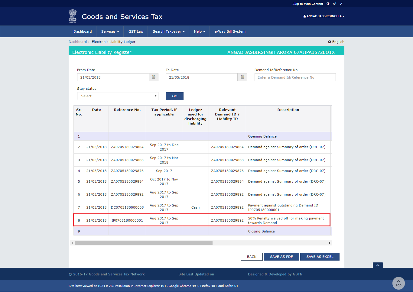Save the ledger as PDF
Screen dimensions: 413x292
[281, 256]
